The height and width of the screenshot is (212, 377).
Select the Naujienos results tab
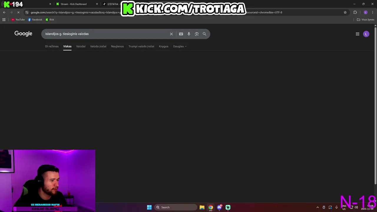pos(117,46)
